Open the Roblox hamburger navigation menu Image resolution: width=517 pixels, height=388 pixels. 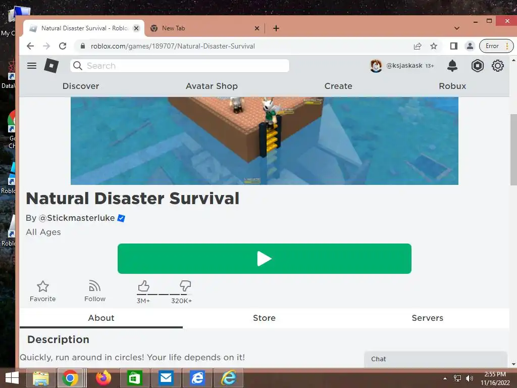(x=32, y=66)
